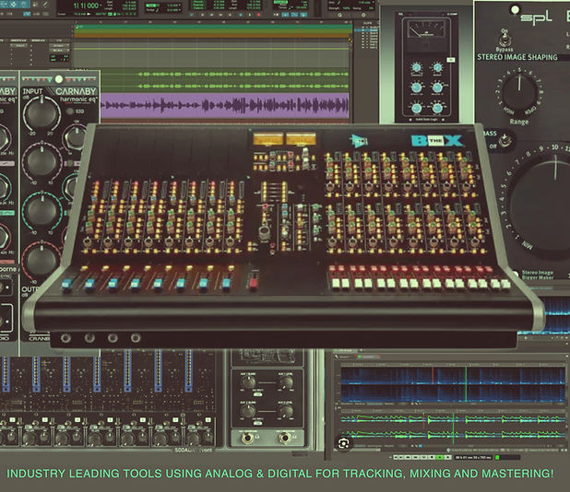Click the Carnaby INPUT gain knob
The width and height of the screenshot is (570, 492).
click(42, 113)
